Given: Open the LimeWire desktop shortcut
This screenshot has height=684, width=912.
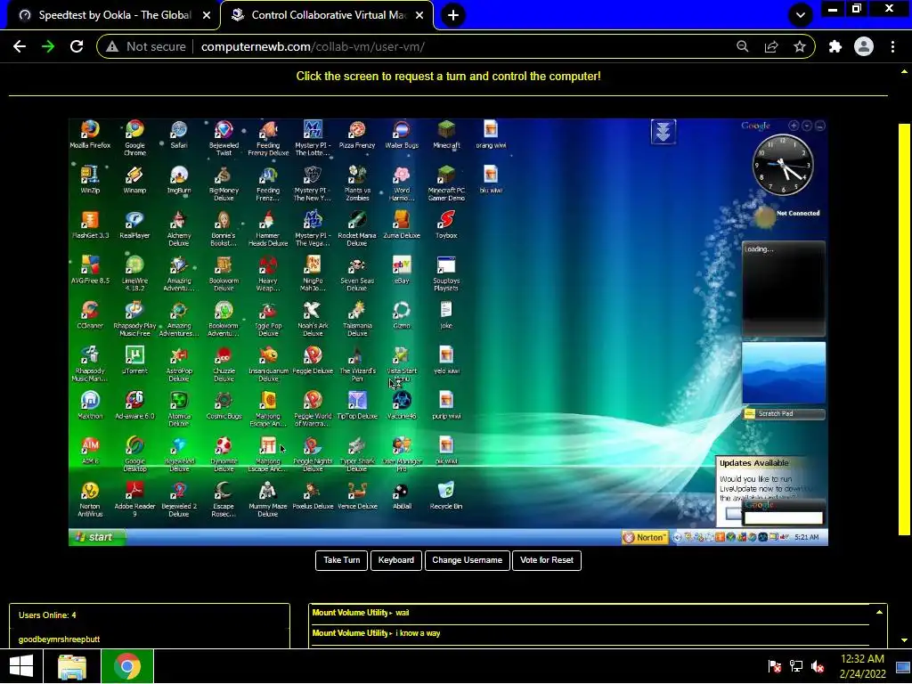Looking at the screenshot, I should coord(134,273).
